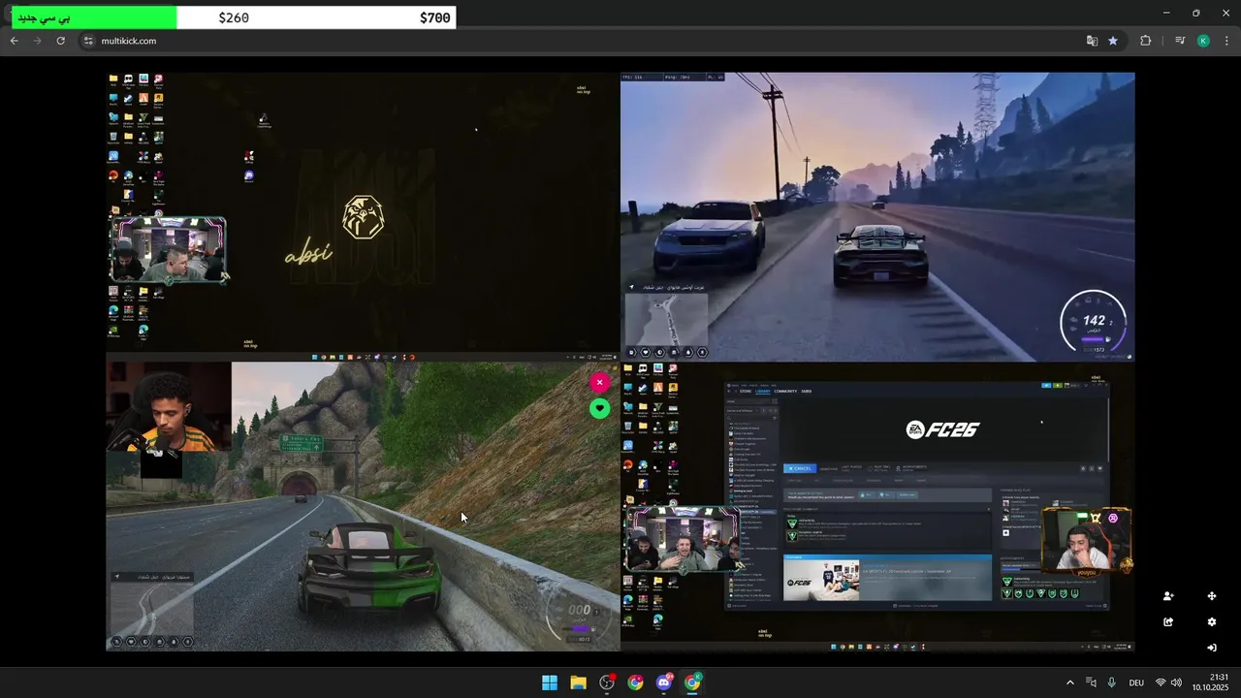
Task: Open the Google Translate page icon
Action: [x=1092, y=41]
